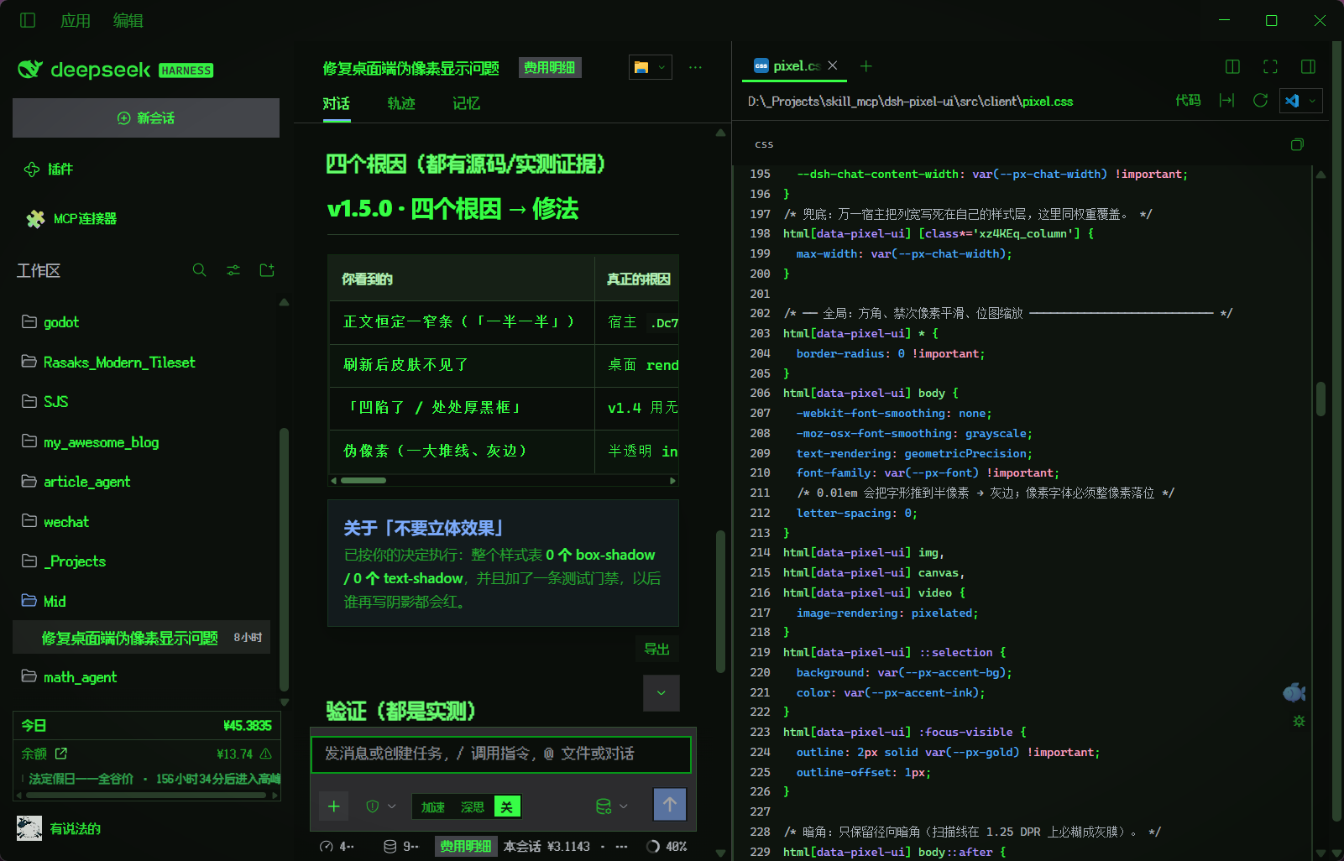Image resolution: width=1344 pixels, height=861 pixels.
Task: Open the folder chooser dropdown in header
Action: (651, 67)
